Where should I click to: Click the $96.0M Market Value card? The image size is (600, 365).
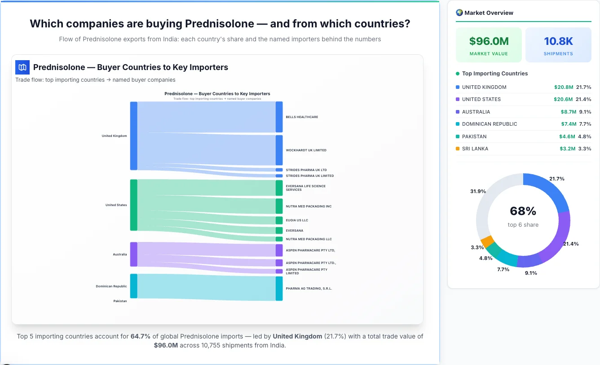(x=489, y=44)
